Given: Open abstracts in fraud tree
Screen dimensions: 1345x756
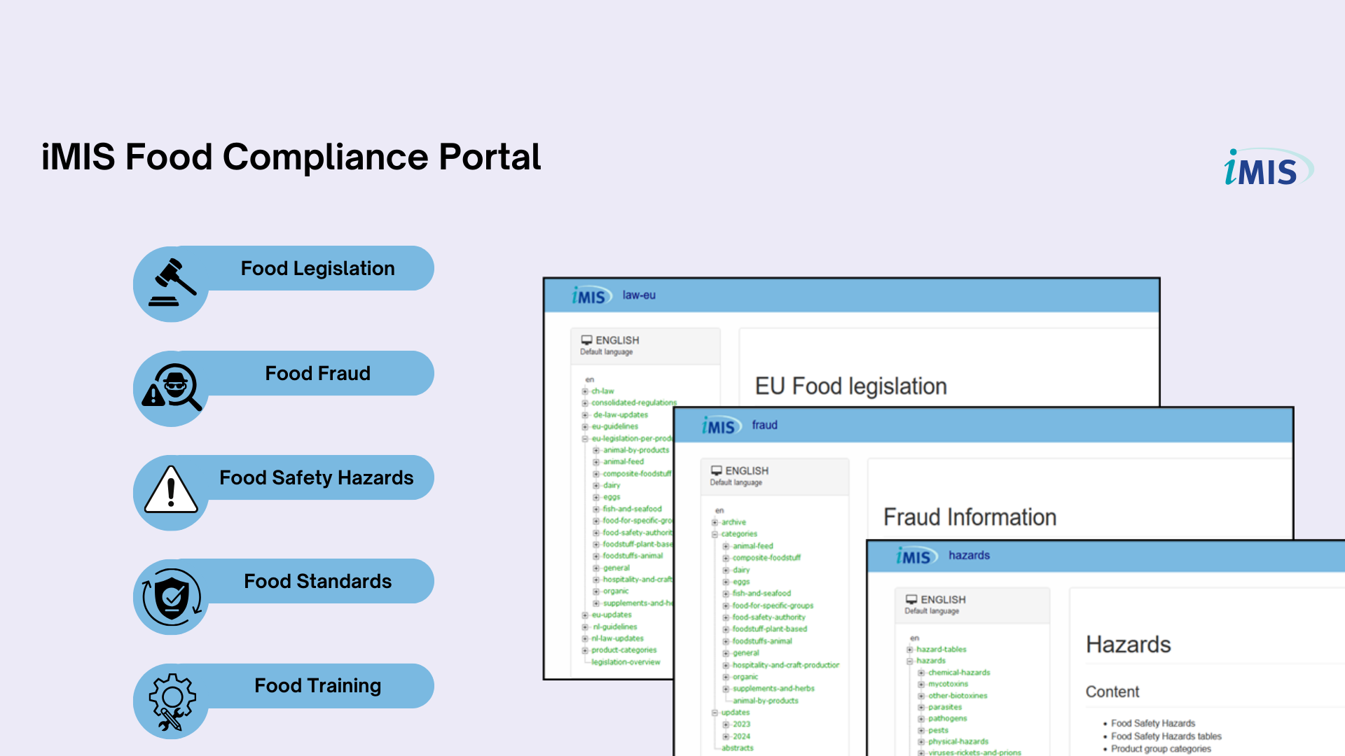Looking at the screenshot, I should click(738, 748).
